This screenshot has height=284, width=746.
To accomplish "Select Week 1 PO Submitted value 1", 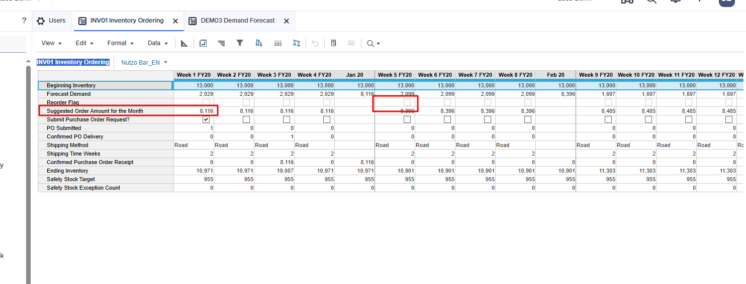I will pyautogui.click(x=194, y=128).
